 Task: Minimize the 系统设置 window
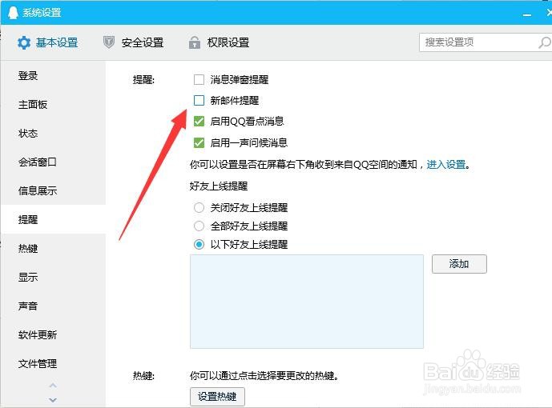pos(527,14)
